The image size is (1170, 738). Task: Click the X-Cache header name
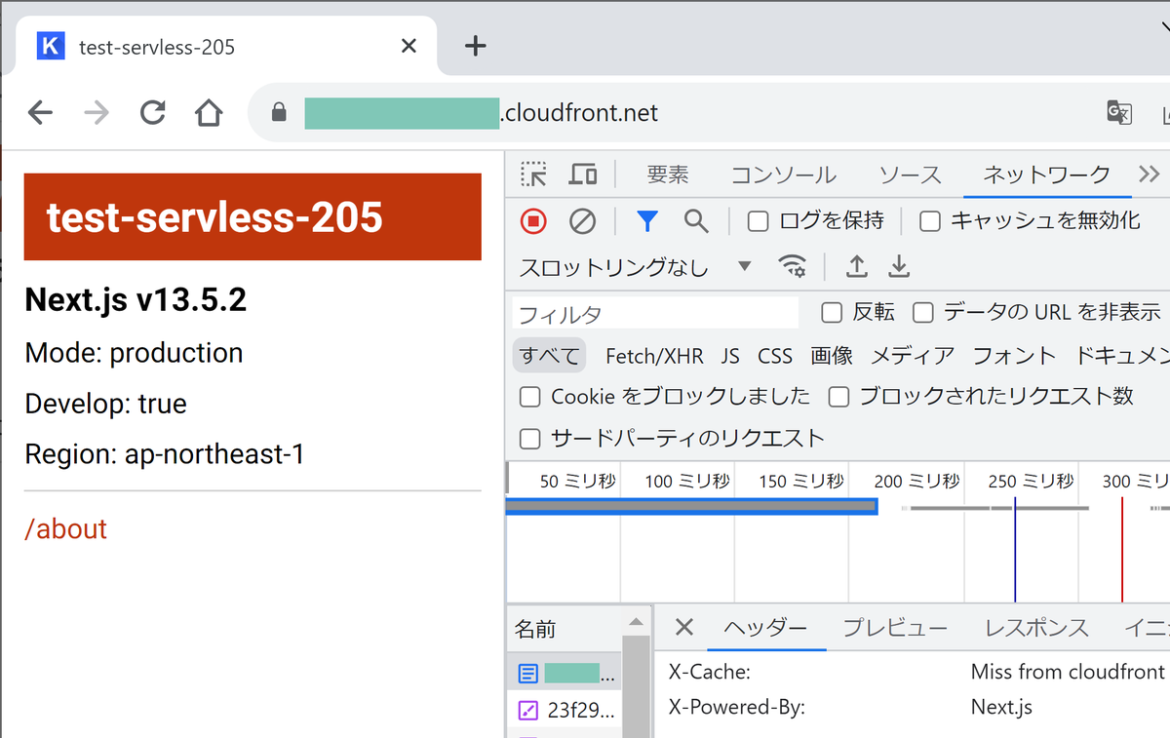(709, 672)
